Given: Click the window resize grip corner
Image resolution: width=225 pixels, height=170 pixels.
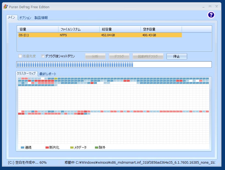Looking at the screenshot, I should pyautogui.click(x=218, y=164).
